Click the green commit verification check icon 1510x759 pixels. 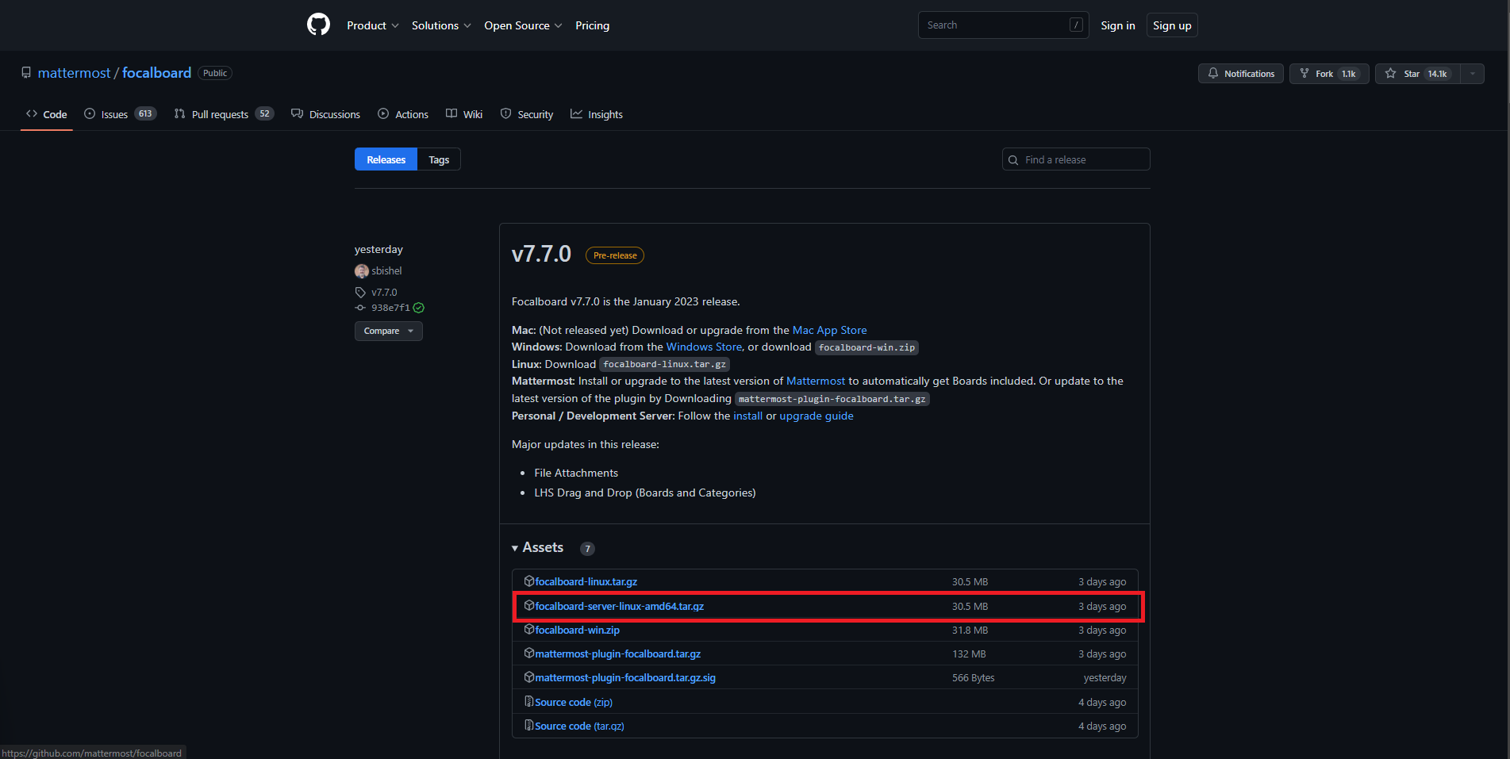point(419,308)
